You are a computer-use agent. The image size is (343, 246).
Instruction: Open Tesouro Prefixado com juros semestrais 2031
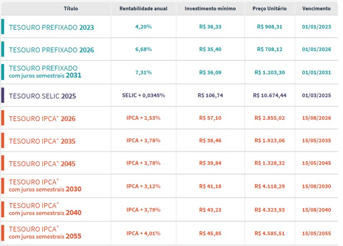45,72
